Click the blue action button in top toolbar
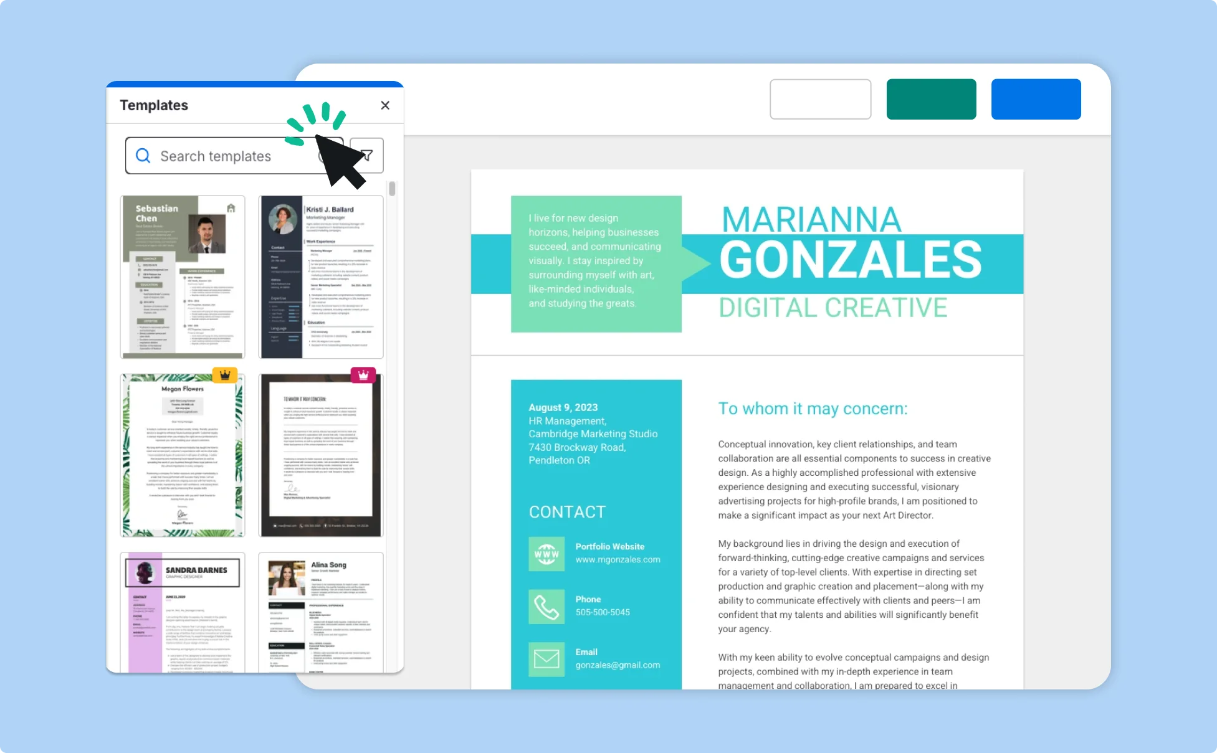 tap(1036, 97)
